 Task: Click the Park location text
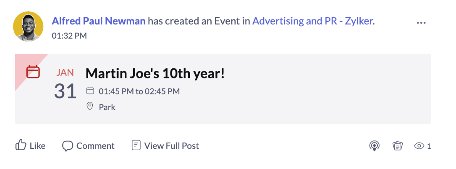click(x=107, y=107)
